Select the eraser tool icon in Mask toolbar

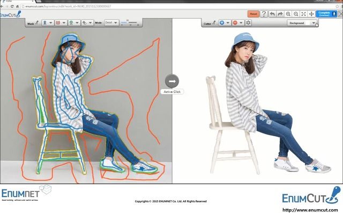coord(84,22)
